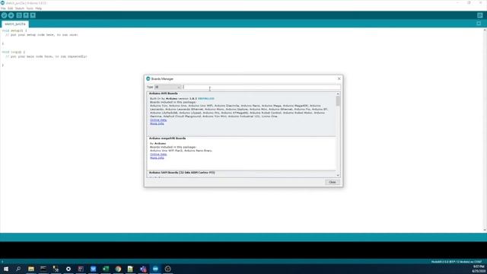Open the Help menu

[39, 8]
